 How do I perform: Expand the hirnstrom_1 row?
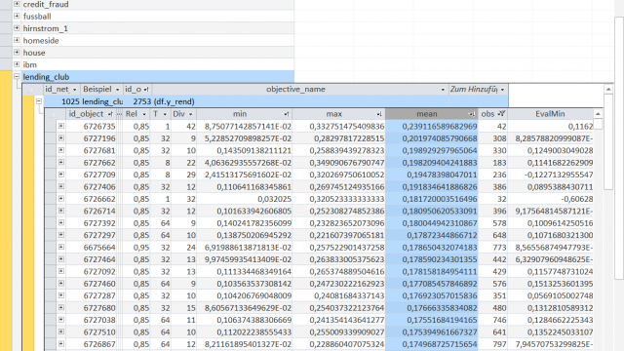point(17,28)
